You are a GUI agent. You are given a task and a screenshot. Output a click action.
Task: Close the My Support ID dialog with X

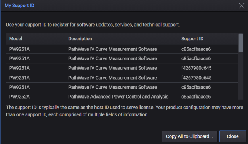242,6
